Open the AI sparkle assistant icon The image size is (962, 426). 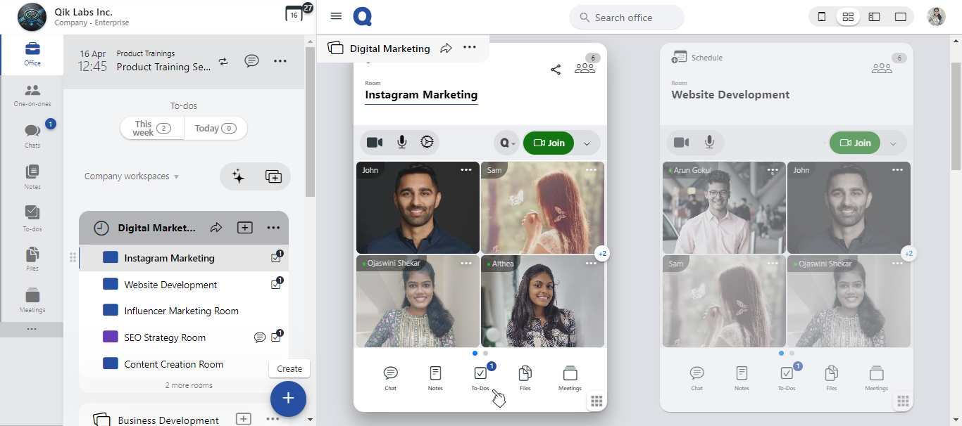(x=238, y=176)
